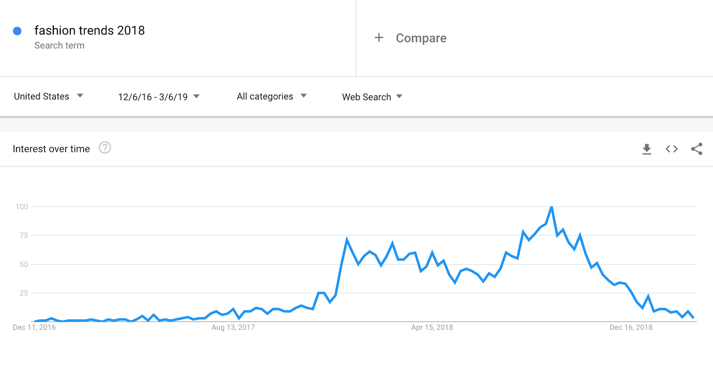The height and width of the screenshot is (372, 713).
Task: Click the Aug 13, 2017 axis label
Action: click(x=233, y=328)
